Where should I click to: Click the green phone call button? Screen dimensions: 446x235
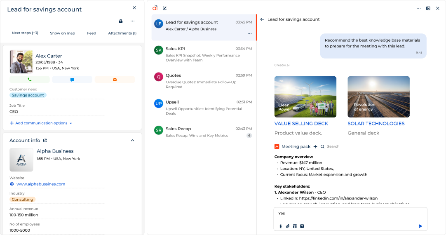click(x=29, y=80)
